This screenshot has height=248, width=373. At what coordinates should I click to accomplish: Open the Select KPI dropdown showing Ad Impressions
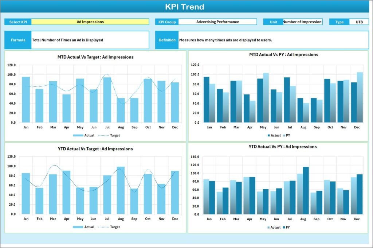[x=90, y=22]
